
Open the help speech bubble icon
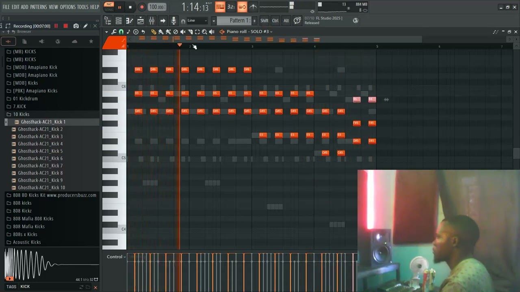pyautogui.click(x=297, y=20)
